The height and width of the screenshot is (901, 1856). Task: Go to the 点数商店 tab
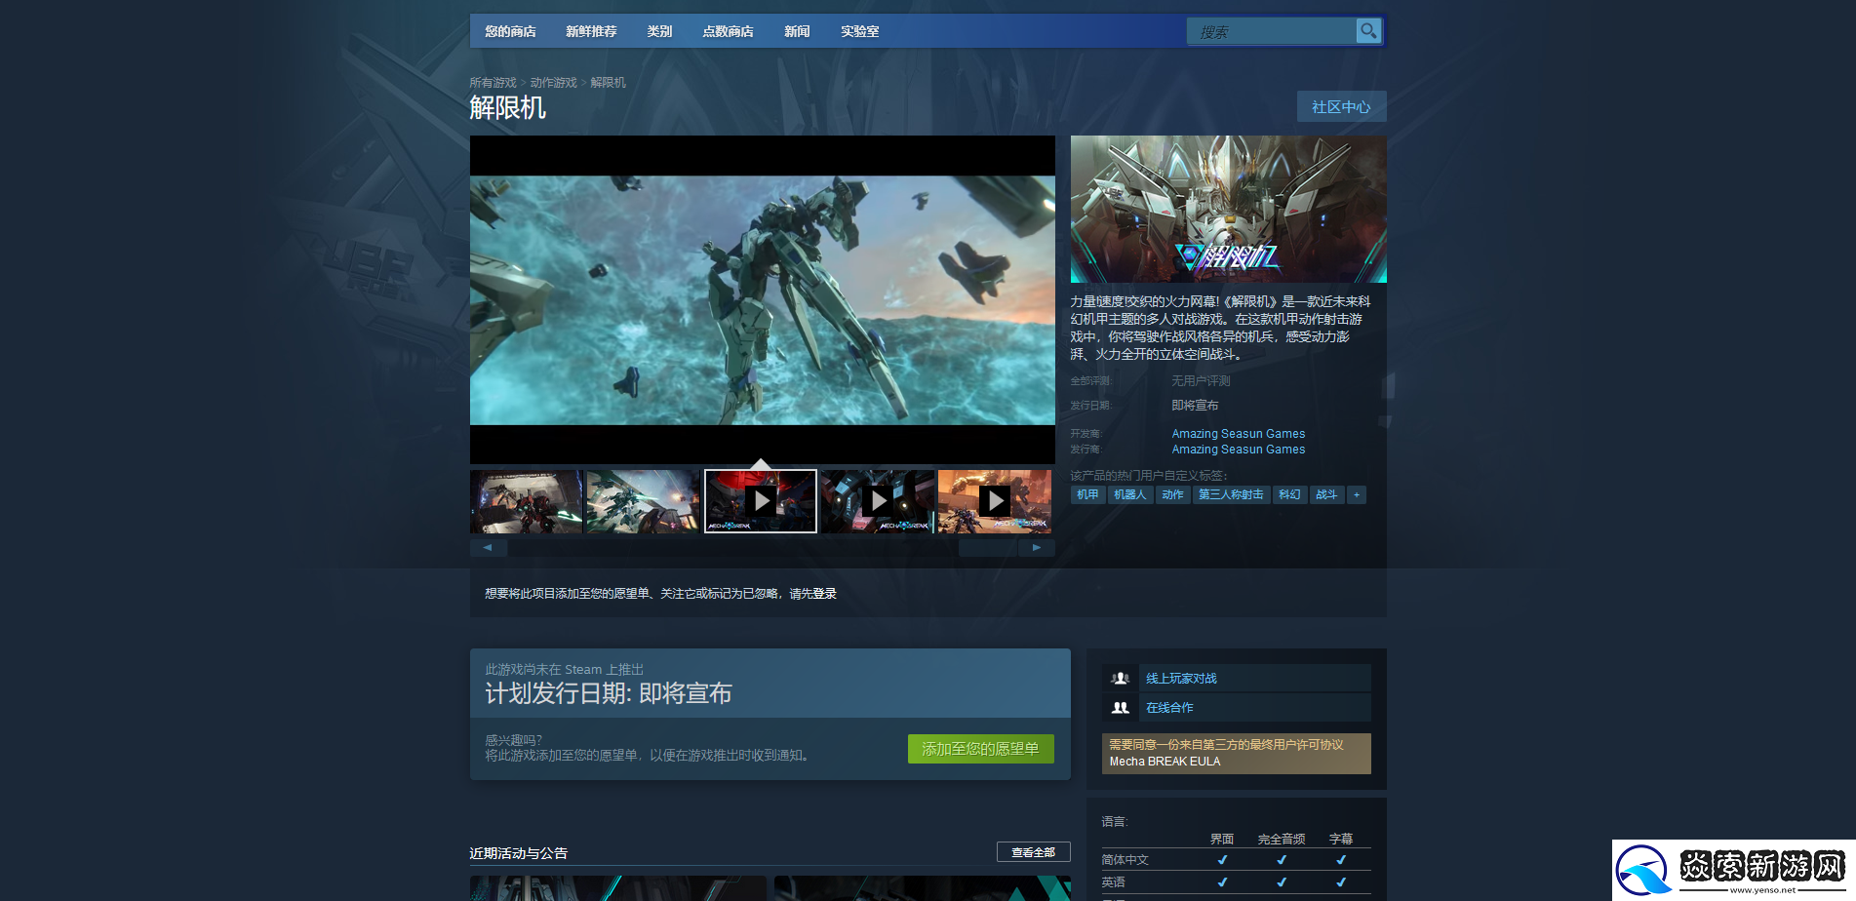[x=728, y=31]
